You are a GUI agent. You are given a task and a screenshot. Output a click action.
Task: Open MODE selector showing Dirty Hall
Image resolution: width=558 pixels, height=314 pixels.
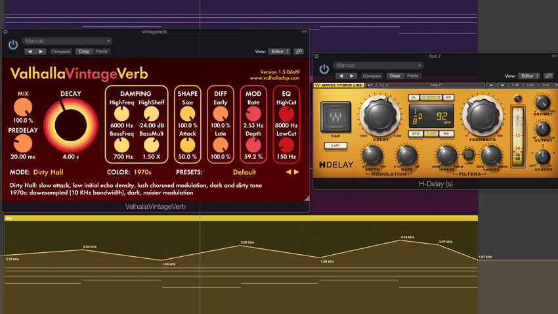49,172
